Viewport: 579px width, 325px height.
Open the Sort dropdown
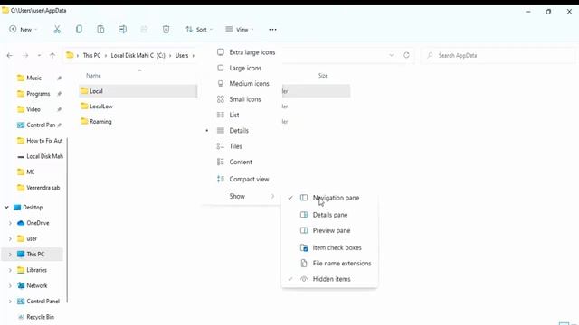pos(199,30)
